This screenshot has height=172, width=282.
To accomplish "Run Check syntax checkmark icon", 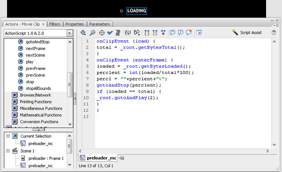I will (110, 33).
